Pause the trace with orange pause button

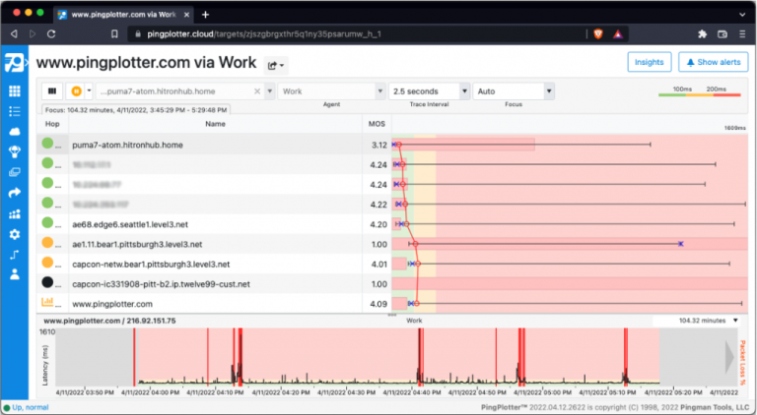77,90
